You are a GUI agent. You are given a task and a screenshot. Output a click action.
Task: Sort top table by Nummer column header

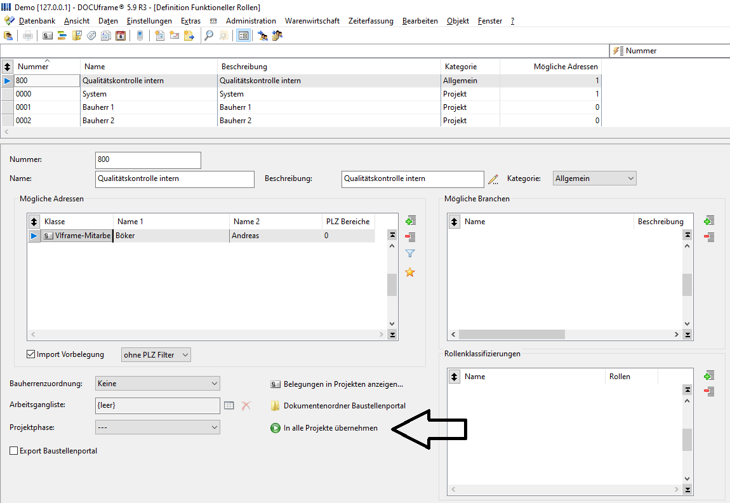point(46,67)
